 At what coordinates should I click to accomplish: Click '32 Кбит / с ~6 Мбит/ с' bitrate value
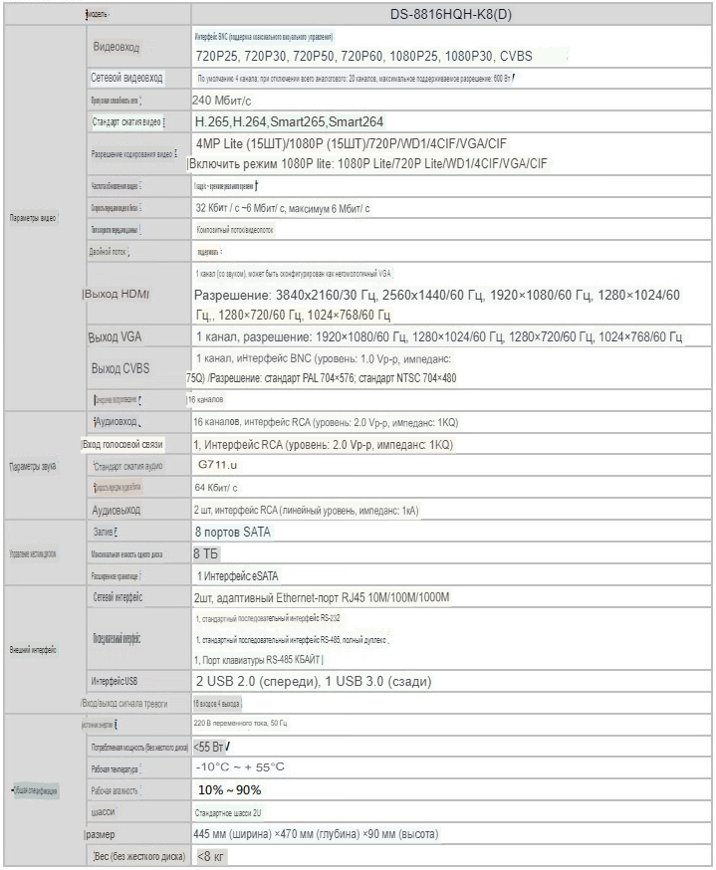[x=283, y=208]
